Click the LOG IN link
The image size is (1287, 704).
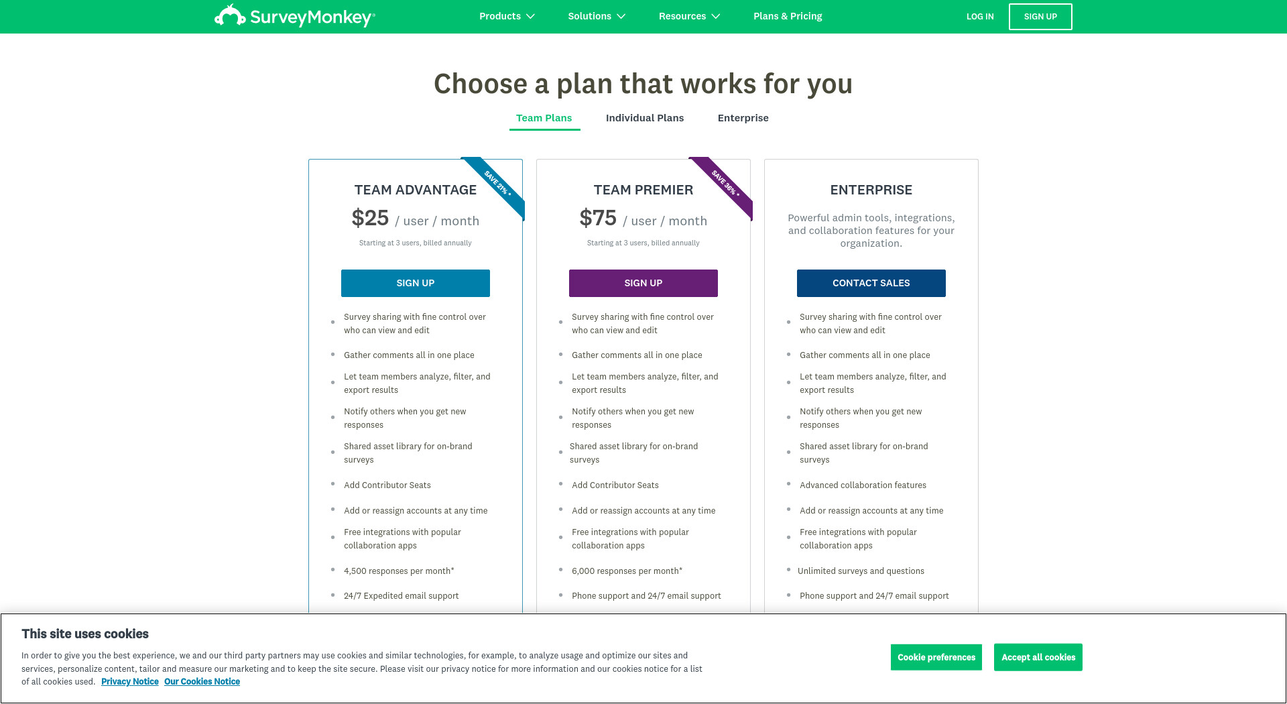point(980,17)
